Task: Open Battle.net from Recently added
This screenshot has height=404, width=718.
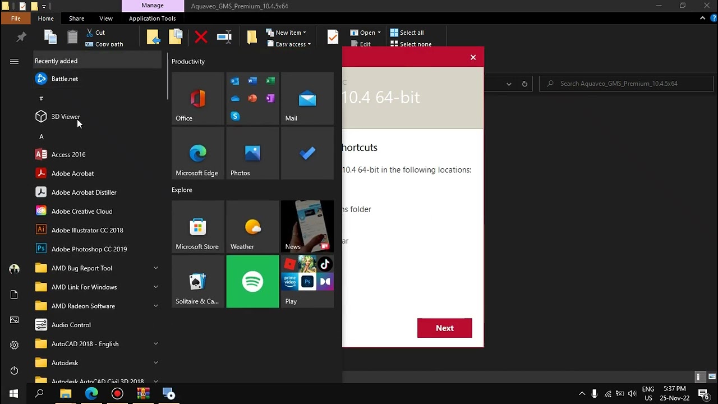Action: point(96,79)
